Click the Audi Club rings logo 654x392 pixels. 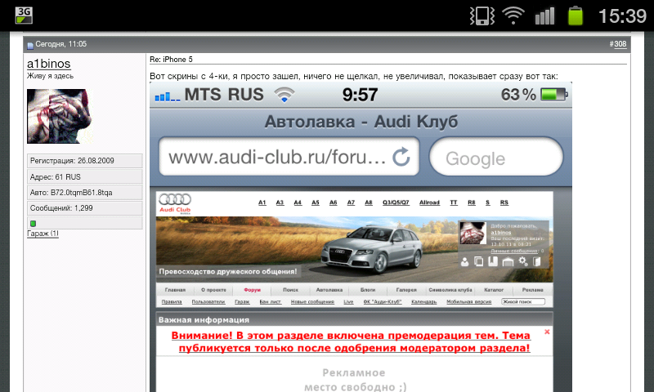(x=175, y=203)
